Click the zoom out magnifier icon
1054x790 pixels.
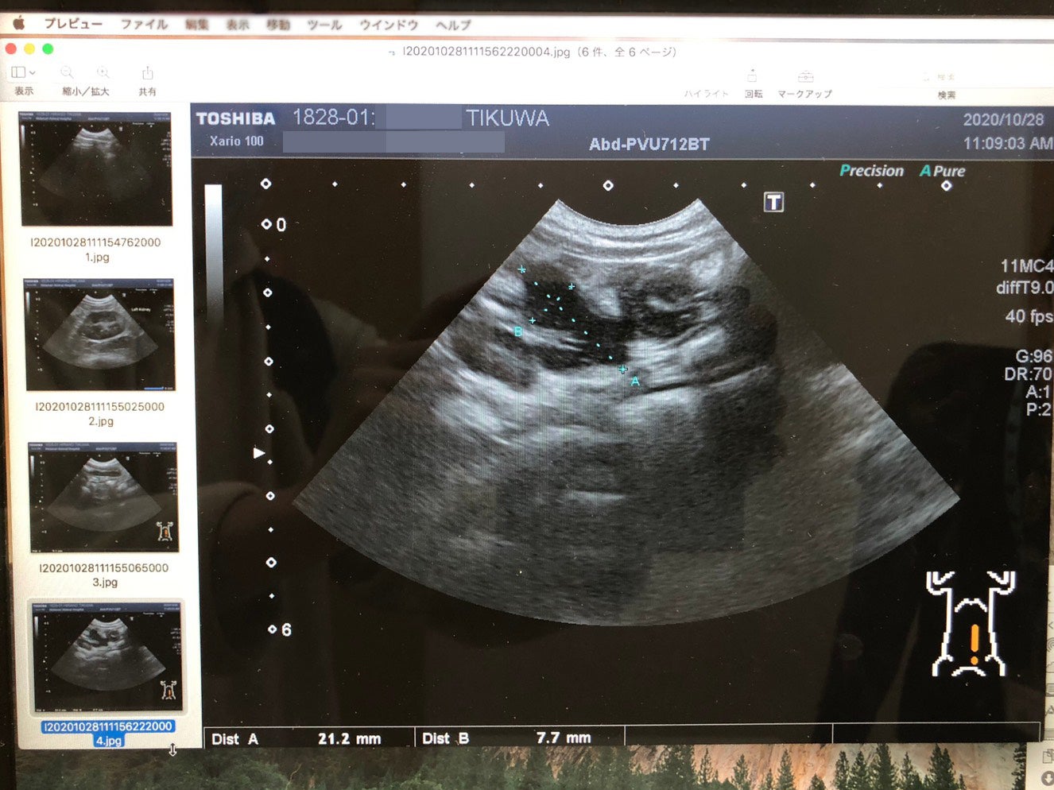tap(68, 73)
